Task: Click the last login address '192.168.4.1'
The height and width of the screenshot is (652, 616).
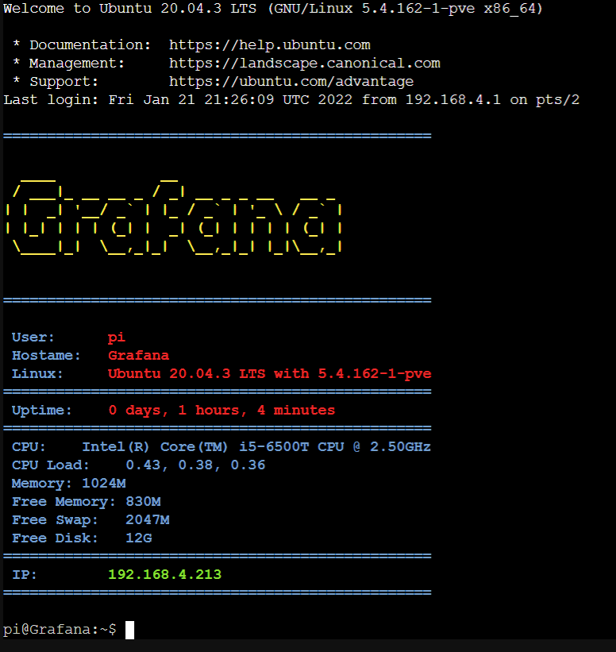Action: click(452, 100)
